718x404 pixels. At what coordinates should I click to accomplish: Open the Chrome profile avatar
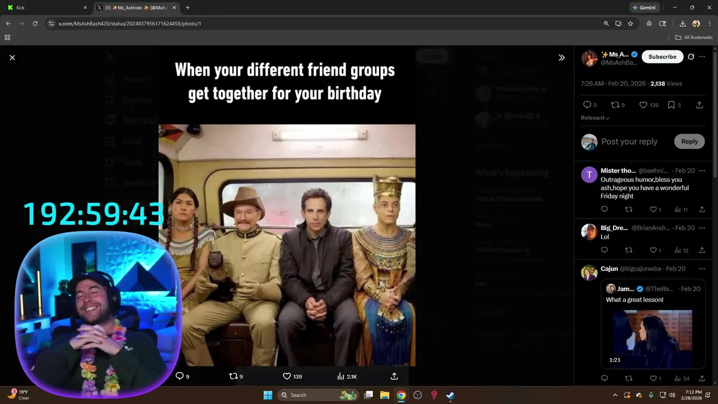[x=696, y=24]
